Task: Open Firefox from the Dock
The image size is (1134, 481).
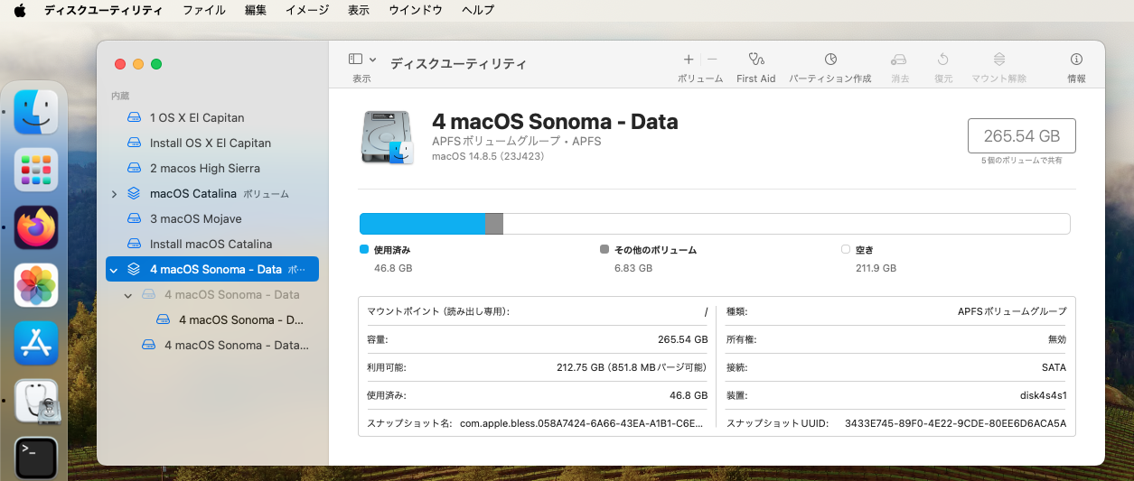Action: [36, 227]
